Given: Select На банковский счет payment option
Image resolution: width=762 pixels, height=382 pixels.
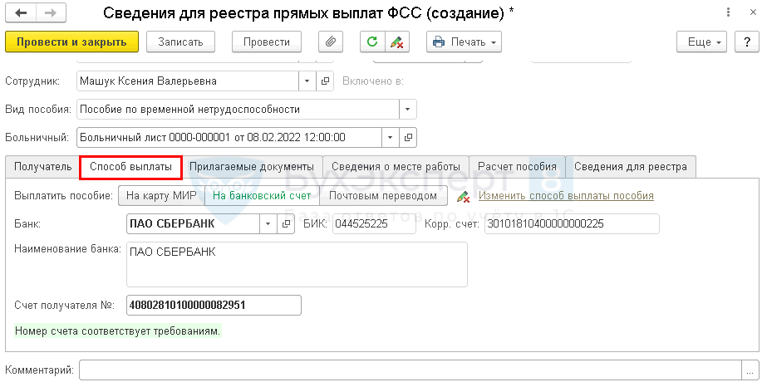Looking at the screenshot, I should click(x=262, y=196).
